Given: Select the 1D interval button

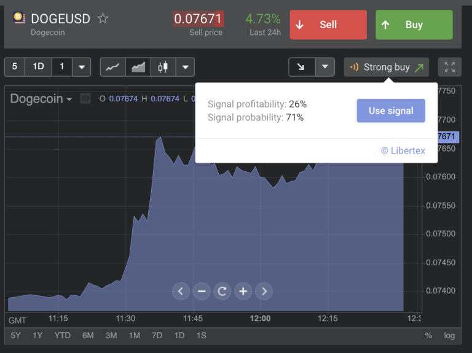Looking at the screenshot, I should pos(38,67).
